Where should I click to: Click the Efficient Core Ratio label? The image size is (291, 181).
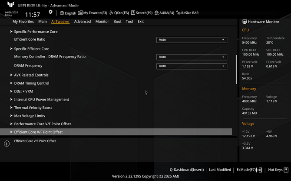point(30,39)
